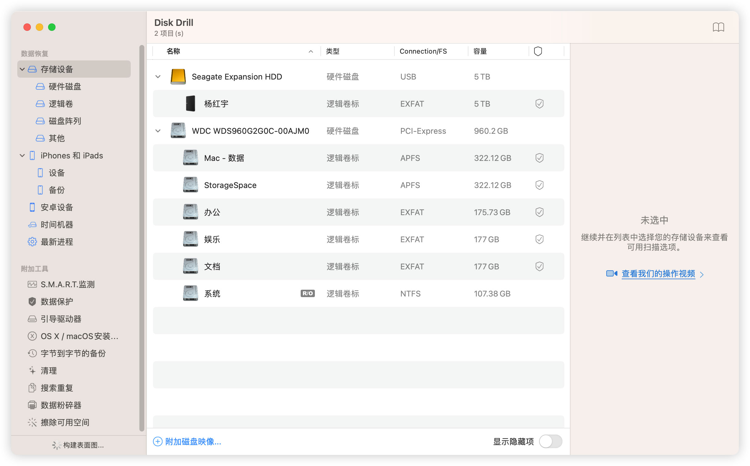750x466 pixels.
Task: Click the NTFS file system value
Action: pyautogui.click(x=410, y=293)
